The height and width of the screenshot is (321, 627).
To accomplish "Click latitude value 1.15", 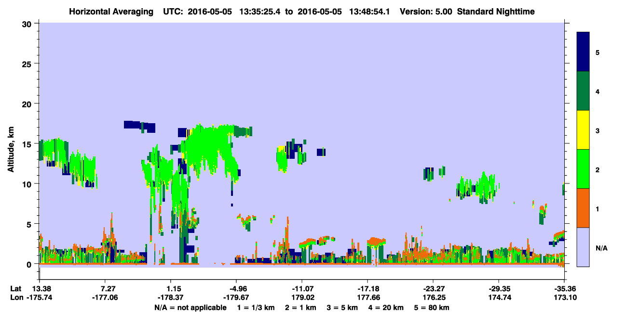I will tap(171, 289).
